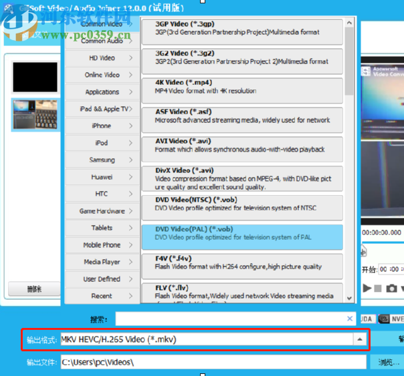404x376 pixels.
Task: Clear the search box with the X icon
Action: [x=350, y=319]
